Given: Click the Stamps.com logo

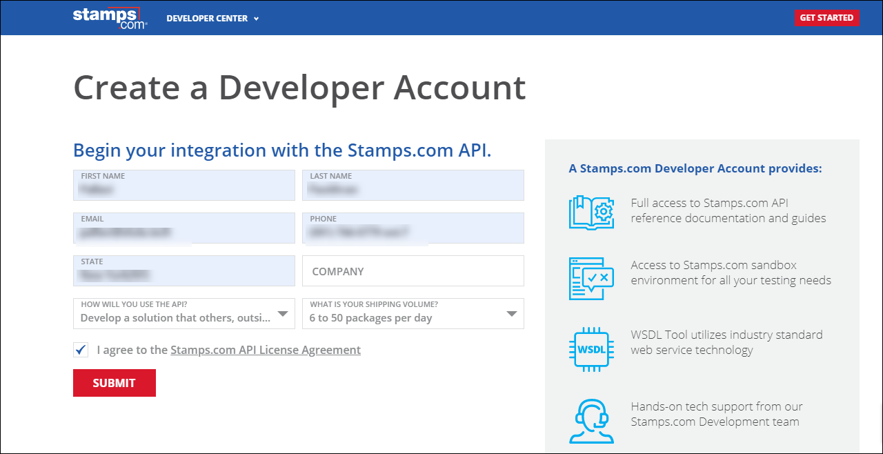Looking at the screenshot, I should 110,18.
